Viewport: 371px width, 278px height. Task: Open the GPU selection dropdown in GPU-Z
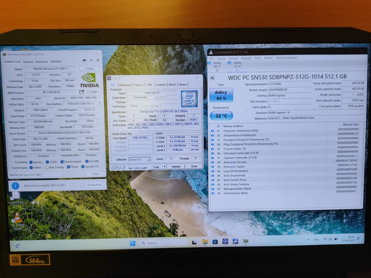tap(36, 175)
